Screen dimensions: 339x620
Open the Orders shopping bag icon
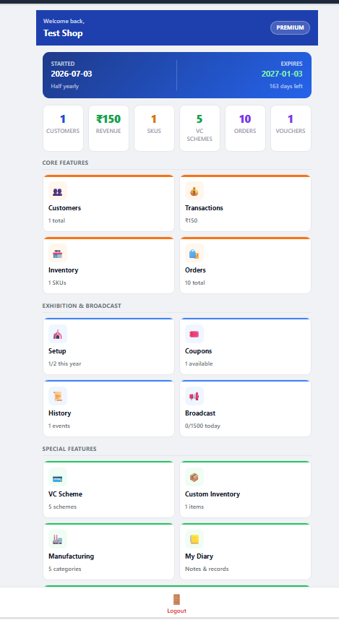pyautogui.click(x=194, y=254)
